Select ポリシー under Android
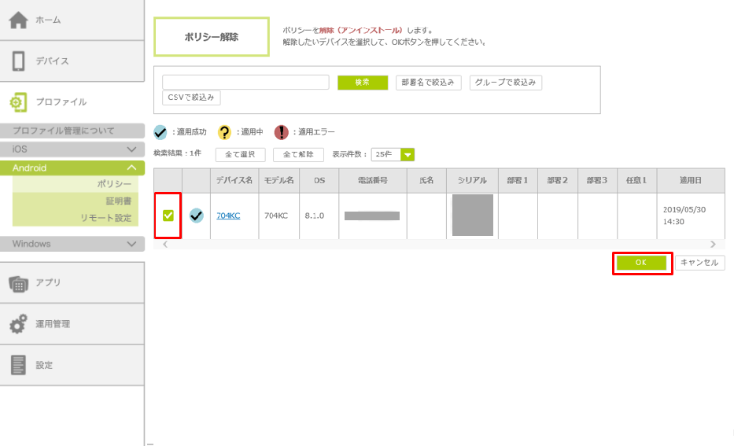This screenshot has width=734, height=446. click(x=114, y=184)
